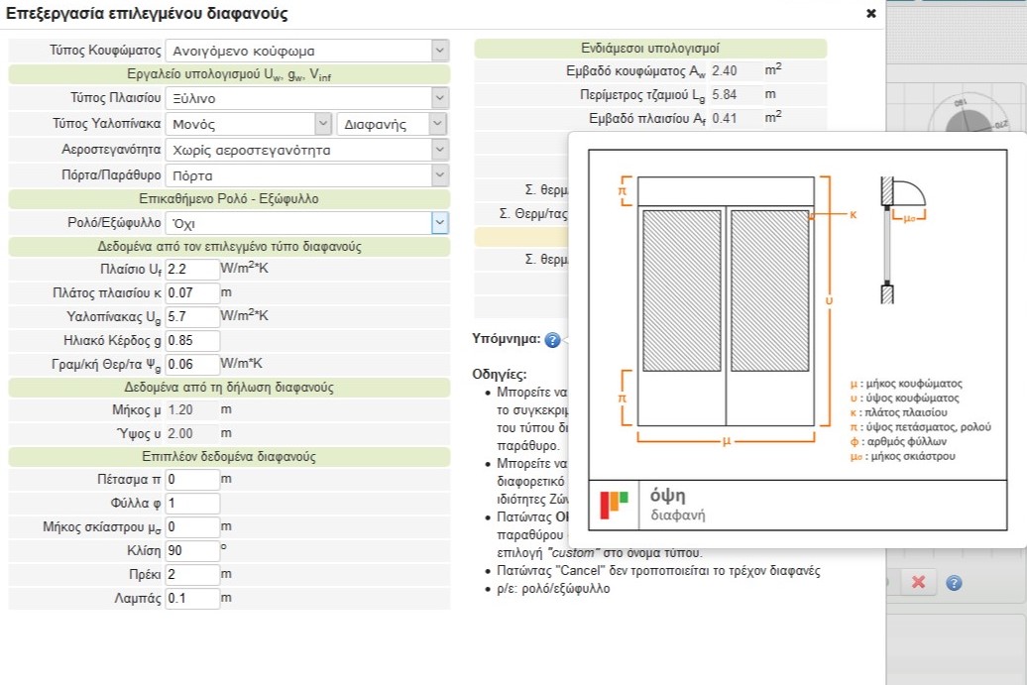This screenshot has width=1027, height=685.
Task: Click the Πλάτος πλαισίου κ input field
Action: [192, 292]
